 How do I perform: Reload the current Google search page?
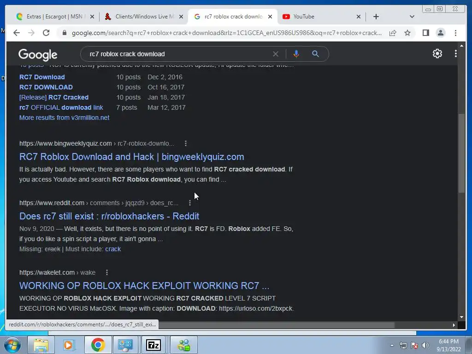(x=46, y=33)
